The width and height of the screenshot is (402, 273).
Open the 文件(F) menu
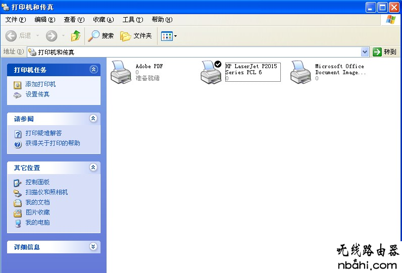pyautogui.click(x=16, y=20)
